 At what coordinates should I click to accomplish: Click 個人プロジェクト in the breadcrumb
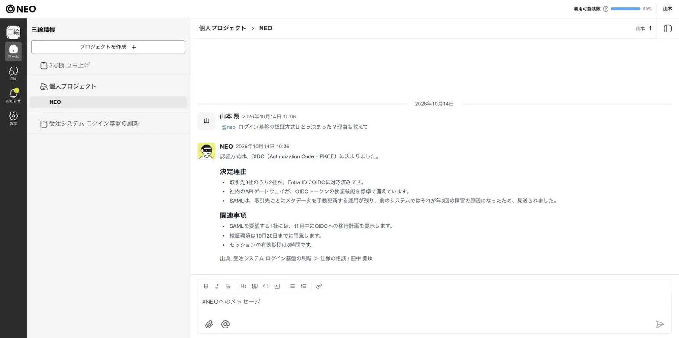[223, 28]
